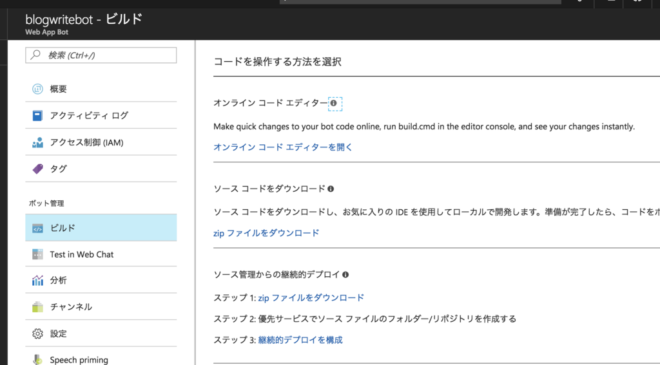Open Test in Web Chat
Image resolution: width=660 pixels, height=365 pixels.
[101, 254]
